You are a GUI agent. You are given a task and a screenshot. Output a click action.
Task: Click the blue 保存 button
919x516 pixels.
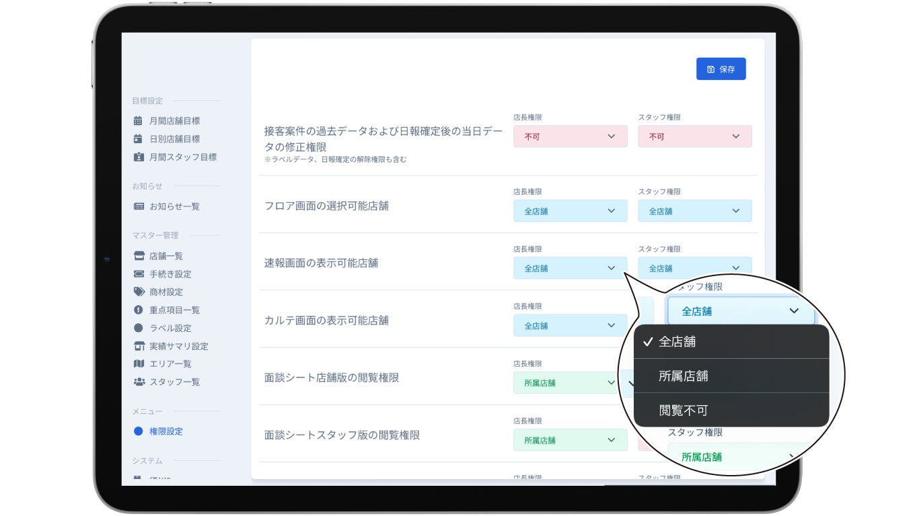click(x=721, y=69)
